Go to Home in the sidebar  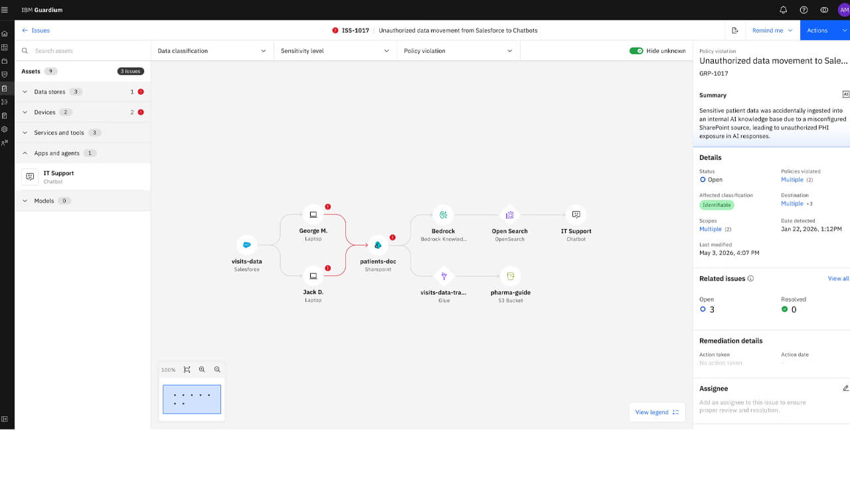point(5,34)
